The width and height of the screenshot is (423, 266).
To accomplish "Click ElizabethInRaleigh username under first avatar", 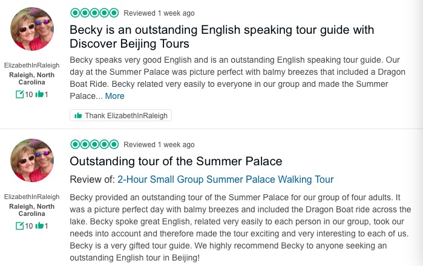I will pos(32,65).
